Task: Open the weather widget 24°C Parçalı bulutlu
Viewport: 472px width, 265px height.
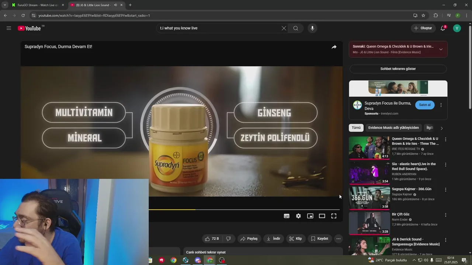Action: pyautogui.click(x=387, y=260)
